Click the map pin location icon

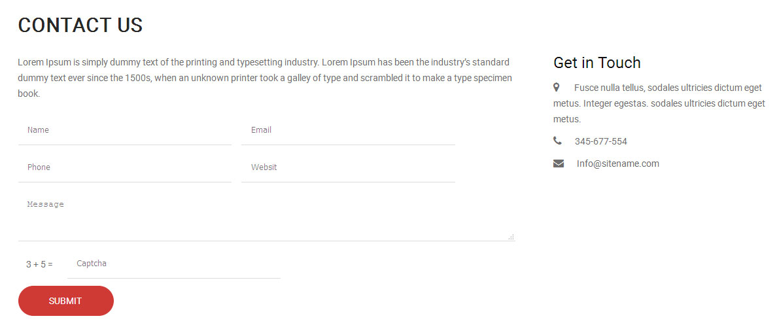click(x=557, y=88)
